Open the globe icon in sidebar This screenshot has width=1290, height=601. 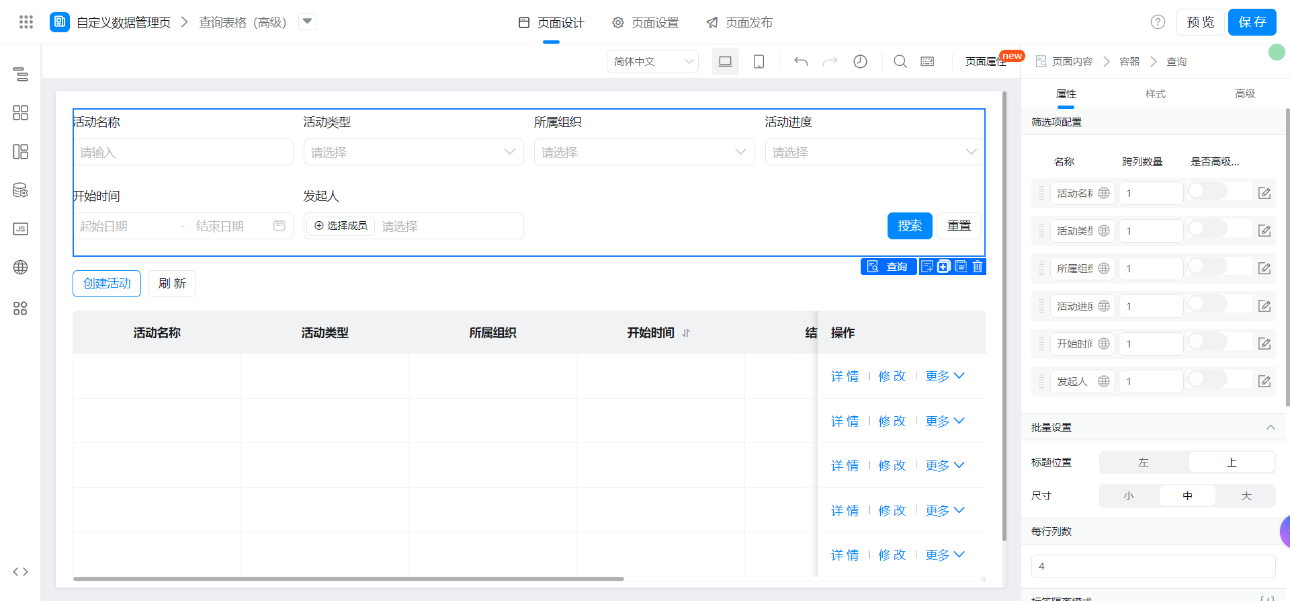(x=21, y=268)
